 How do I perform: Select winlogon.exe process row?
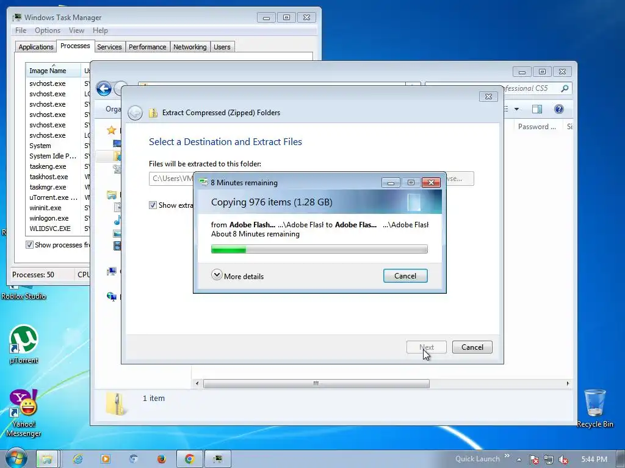click(x=58, y=218)
